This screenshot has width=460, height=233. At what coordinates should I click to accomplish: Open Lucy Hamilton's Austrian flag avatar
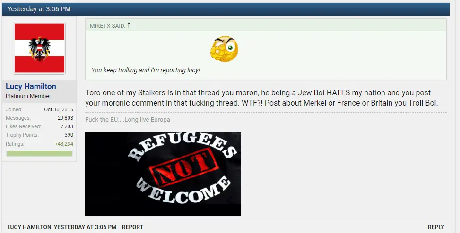point(39,48)
